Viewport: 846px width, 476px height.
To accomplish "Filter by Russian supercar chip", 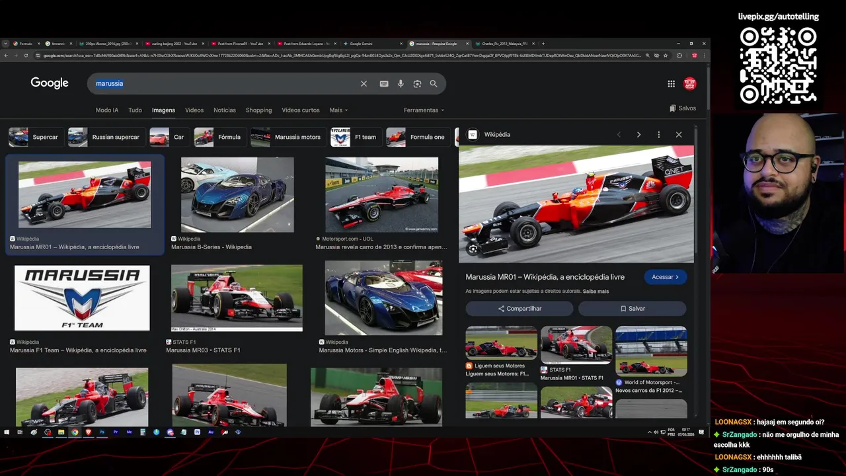I will (107, 137).
